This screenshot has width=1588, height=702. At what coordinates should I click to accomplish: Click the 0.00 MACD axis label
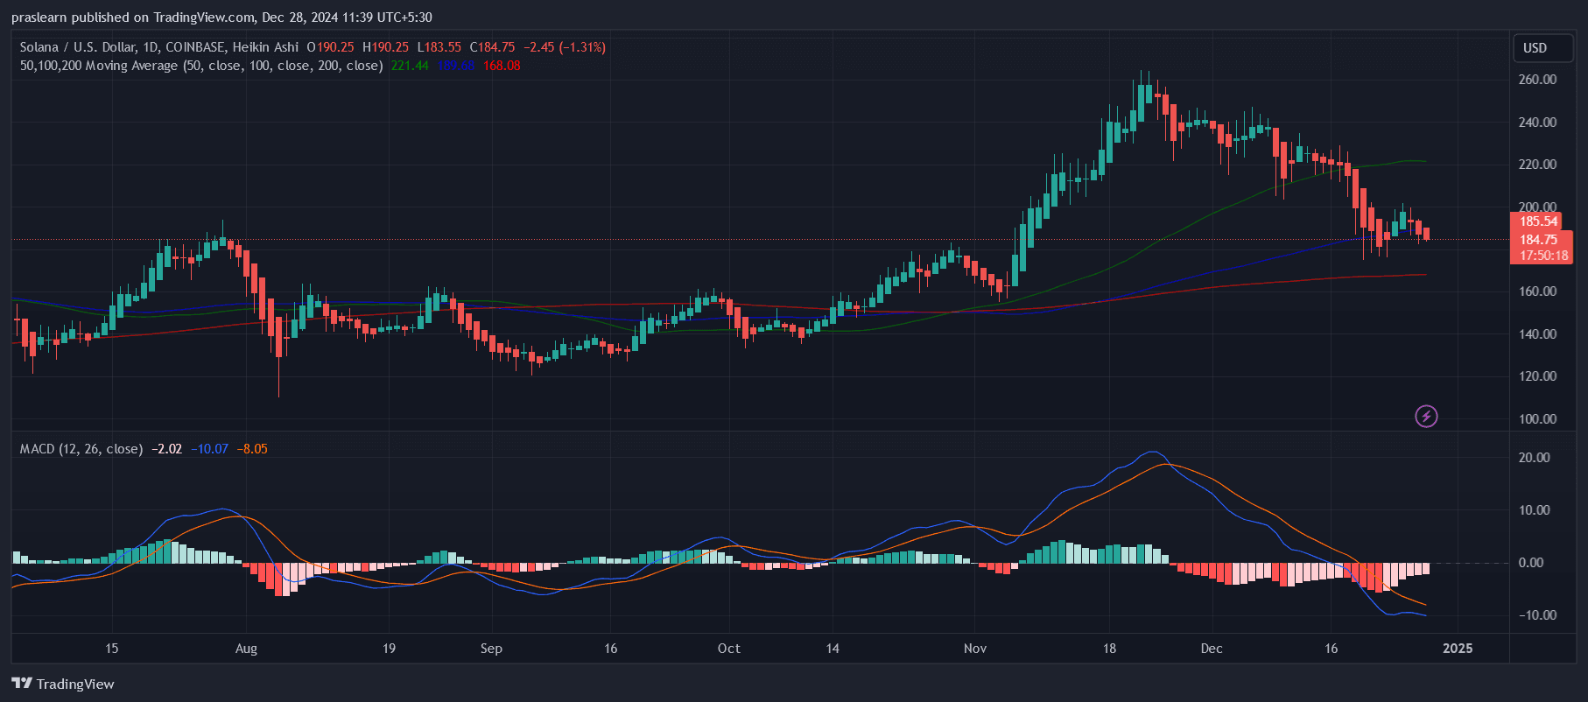pyautogui.click(x=1531, y=563)
